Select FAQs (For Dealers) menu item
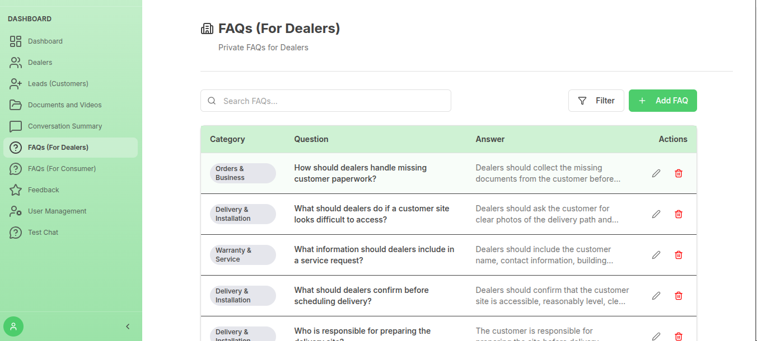Viewport: 757px width, 341px height. [x=71, y=148]
